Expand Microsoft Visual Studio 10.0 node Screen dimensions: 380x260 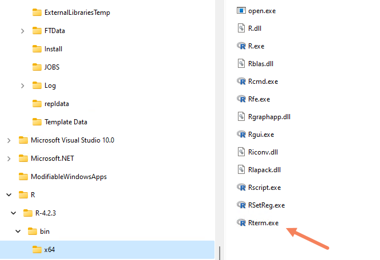pos(9,140)
